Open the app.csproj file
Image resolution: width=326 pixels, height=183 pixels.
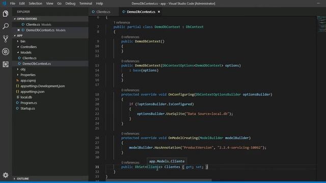50,80
